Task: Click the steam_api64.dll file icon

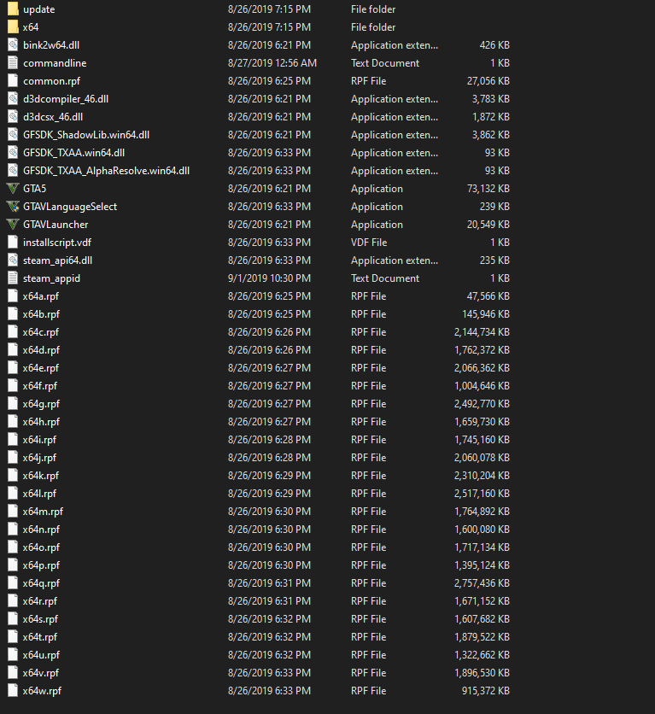Action: (x=13, y=260)
